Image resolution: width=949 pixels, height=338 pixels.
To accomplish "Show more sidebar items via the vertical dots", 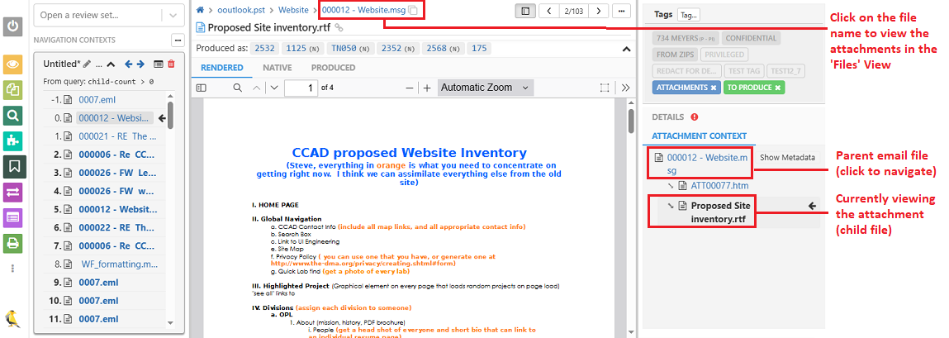I will (12, 268).
